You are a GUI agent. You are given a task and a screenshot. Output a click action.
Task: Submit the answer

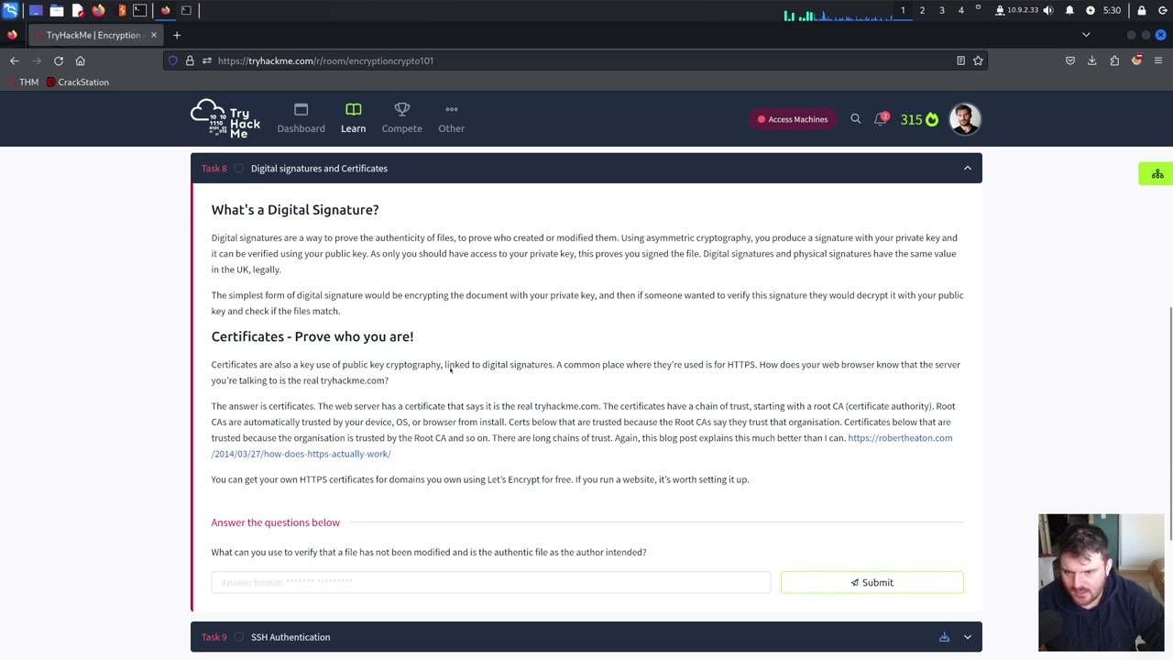872,582
